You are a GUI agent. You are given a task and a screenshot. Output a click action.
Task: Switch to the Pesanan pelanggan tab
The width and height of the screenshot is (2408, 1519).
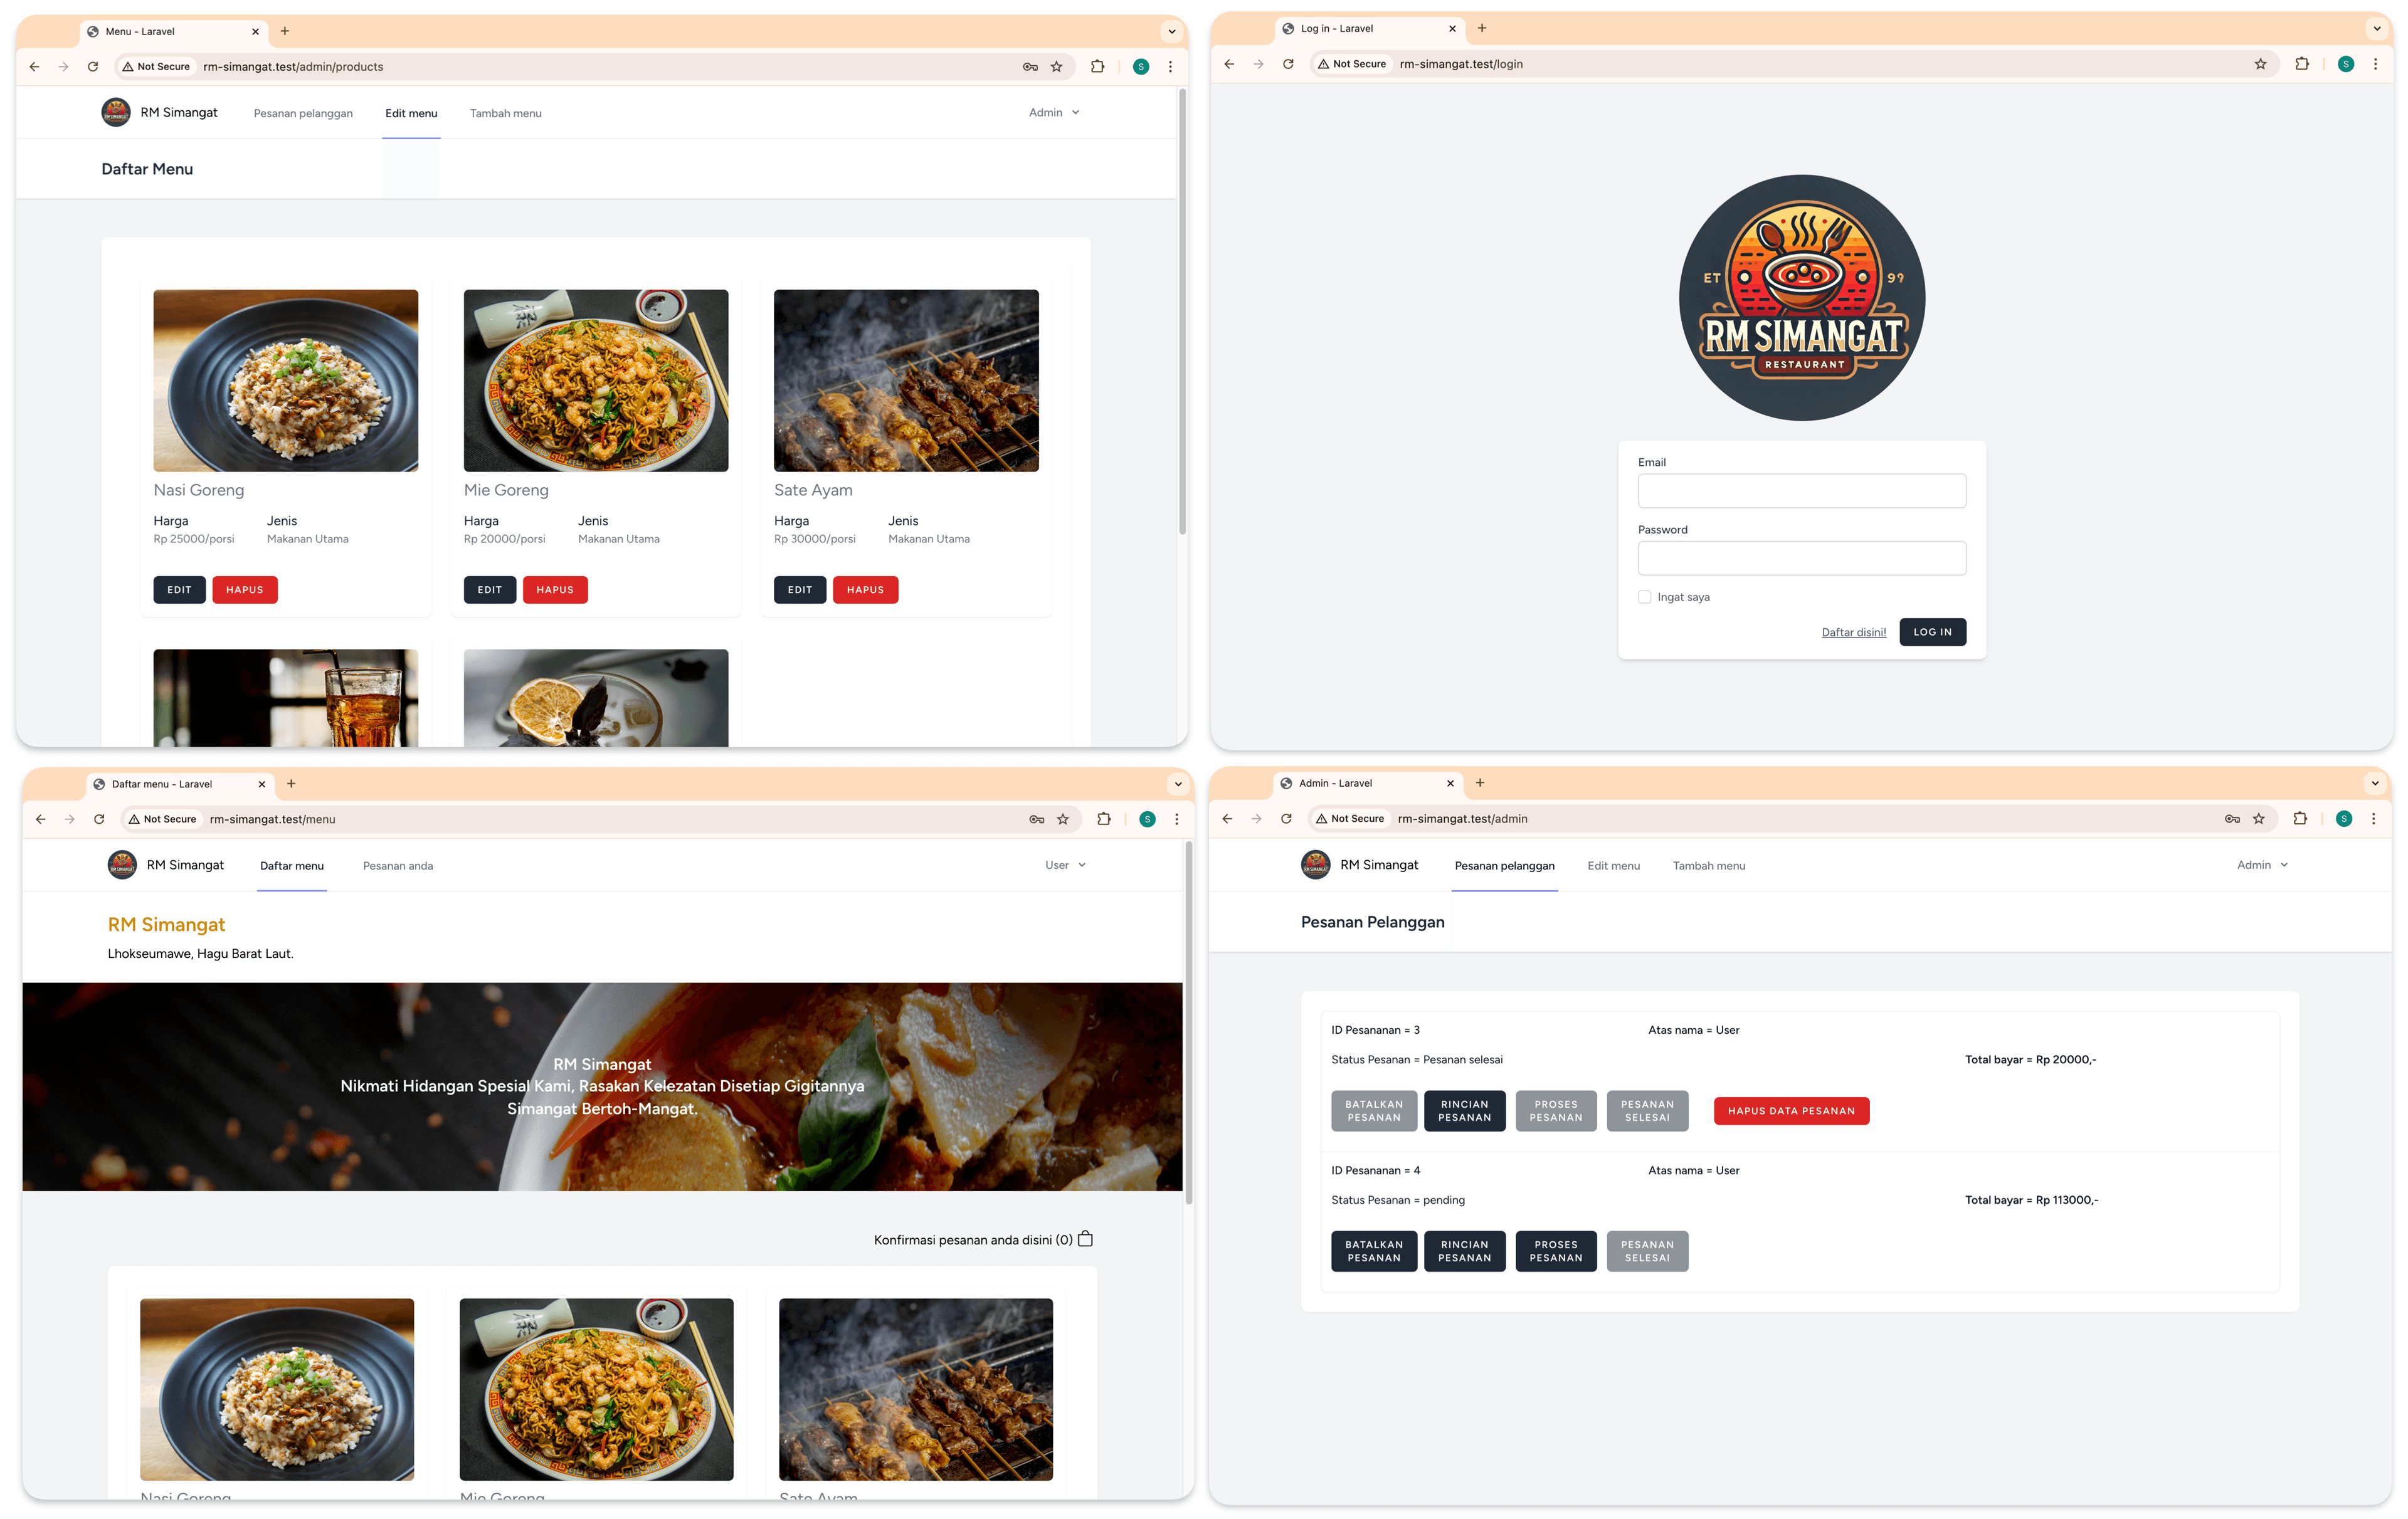point(1504,866)
